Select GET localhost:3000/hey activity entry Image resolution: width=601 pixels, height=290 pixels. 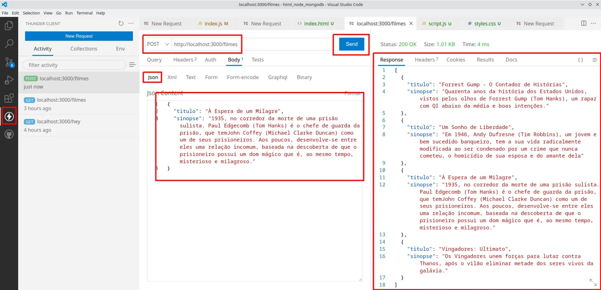[79, 125]
